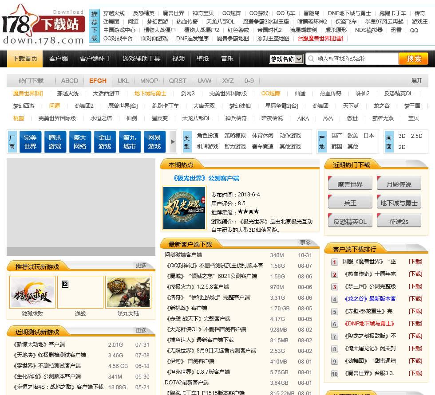Click 下载 link for 《龙之谷》最新版本

pyautogui.click(x=415, y=299)
